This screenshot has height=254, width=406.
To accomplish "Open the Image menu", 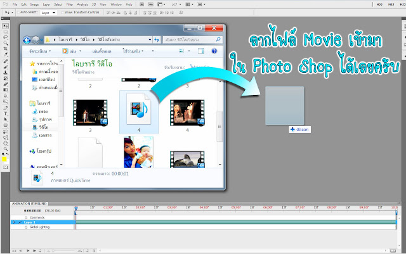I will click(x=34, y=4).
